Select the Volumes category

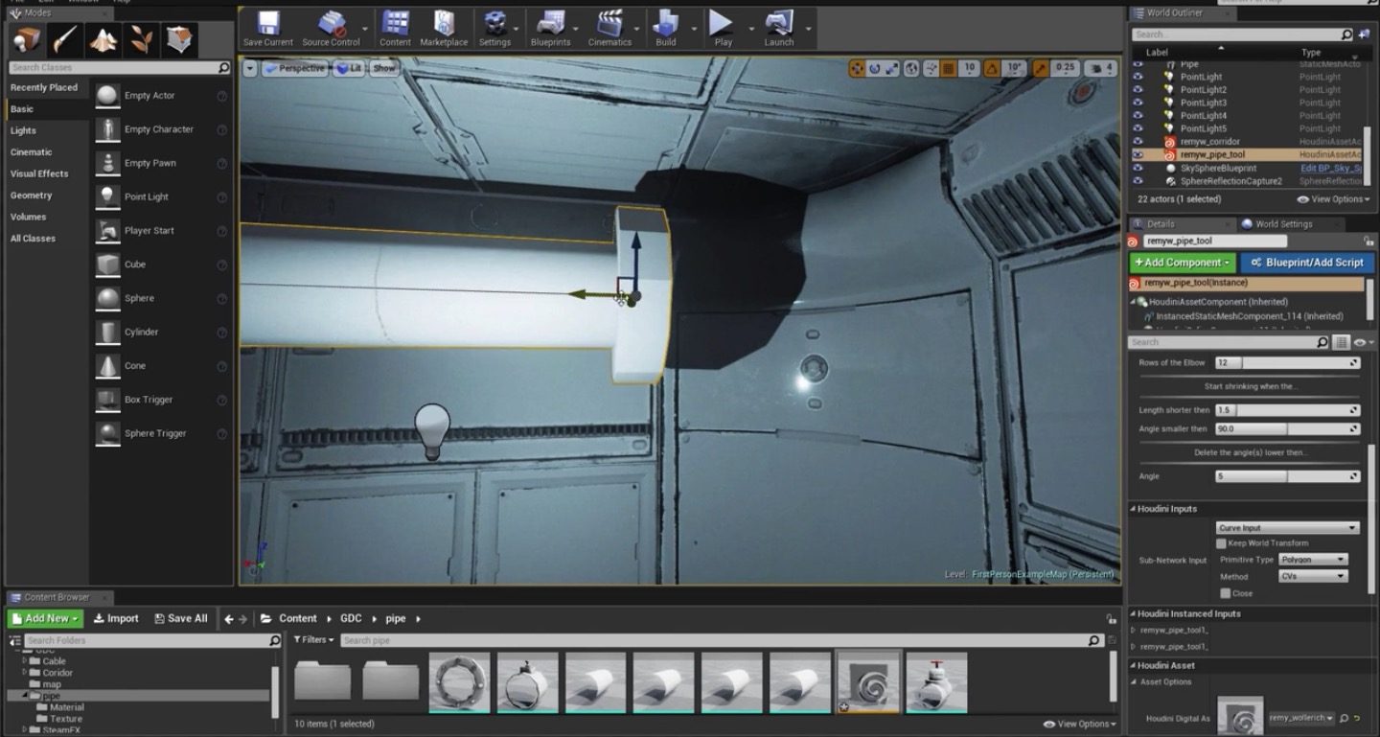click(x=28, y=217)
